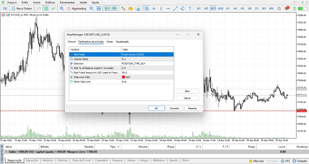Select the cursor arrow tool
This screenshot has height=164, width=309.
tap(146, 8)
